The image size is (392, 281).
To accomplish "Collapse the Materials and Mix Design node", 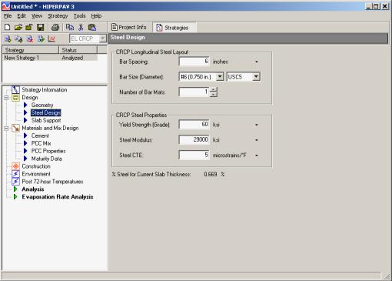I will point(6,128).
